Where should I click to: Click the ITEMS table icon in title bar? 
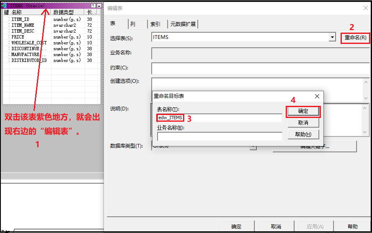[x=3, y=5]
